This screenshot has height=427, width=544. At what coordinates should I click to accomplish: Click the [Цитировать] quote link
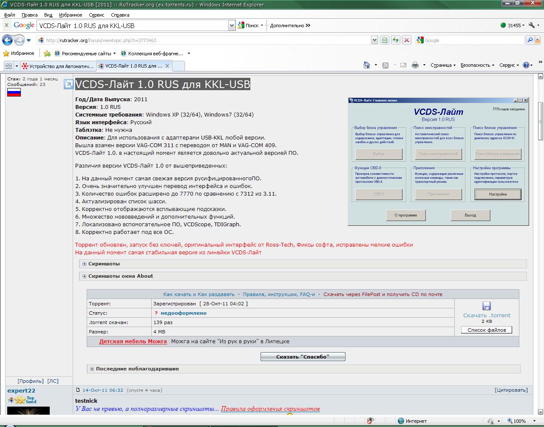pyautogui.click(x=511, y=390)
